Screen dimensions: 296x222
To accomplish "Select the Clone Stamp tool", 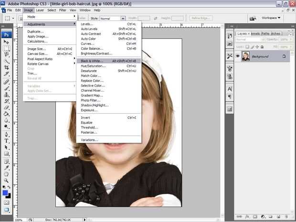I will tap(6, 95).
